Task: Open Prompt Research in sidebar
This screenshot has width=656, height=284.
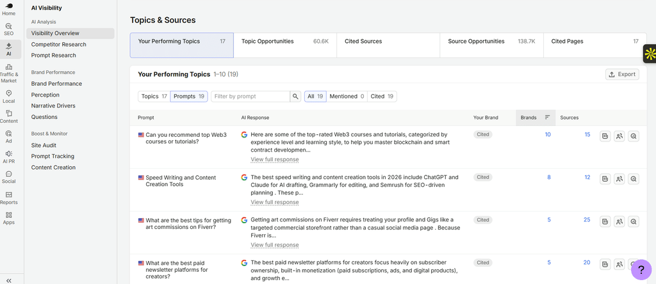Action: [x=54, y=55]
